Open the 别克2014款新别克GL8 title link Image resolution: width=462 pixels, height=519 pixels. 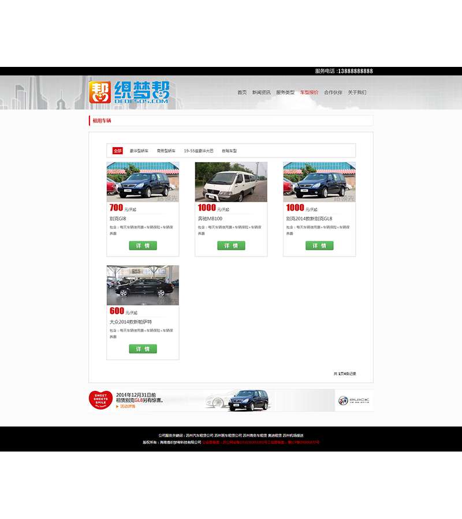(309, 219)
